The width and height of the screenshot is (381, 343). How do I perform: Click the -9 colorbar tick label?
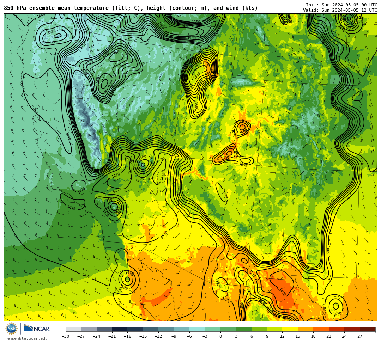[174, 336]
